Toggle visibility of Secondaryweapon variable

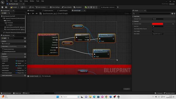26,73
